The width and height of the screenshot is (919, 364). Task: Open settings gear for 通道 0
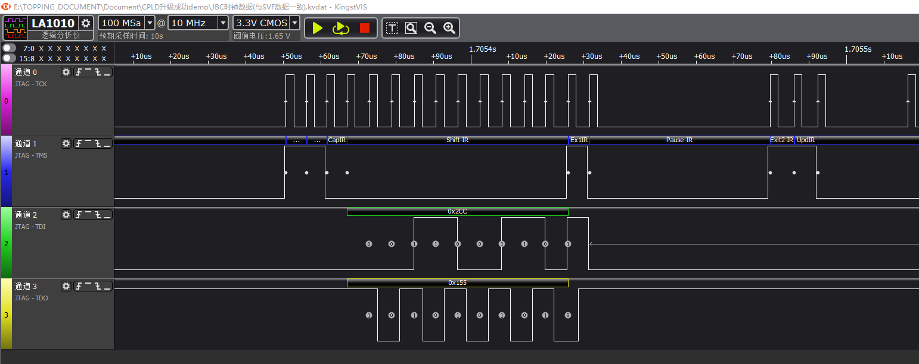pos(66,72)
